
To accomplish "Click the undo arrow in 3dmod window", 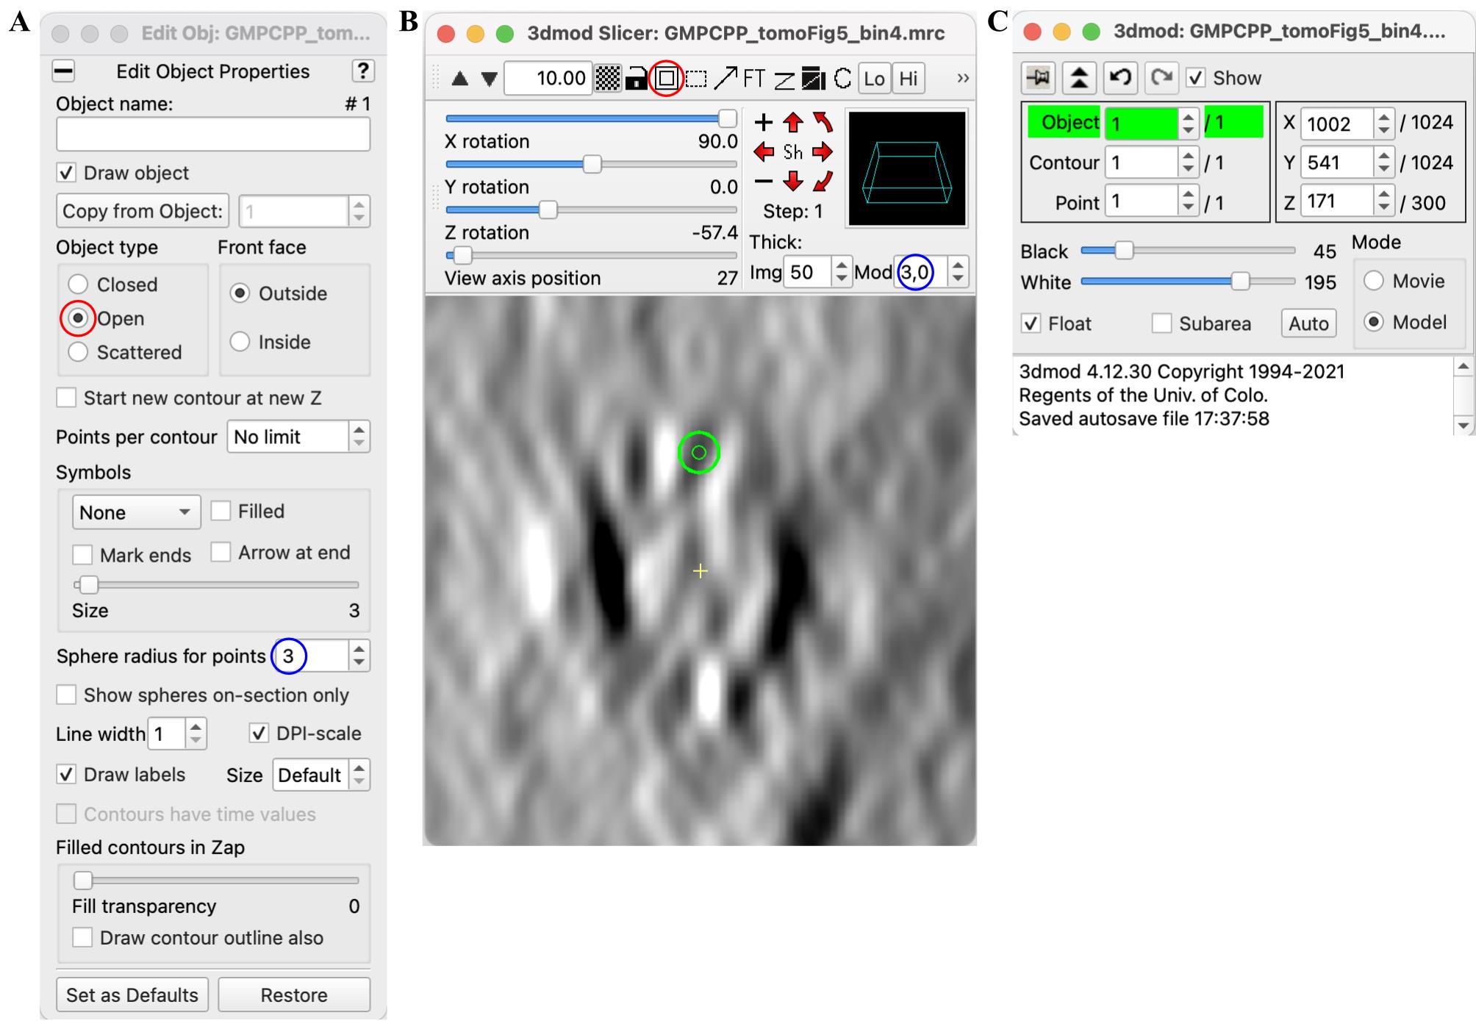I will click(x=1119, y=77).
